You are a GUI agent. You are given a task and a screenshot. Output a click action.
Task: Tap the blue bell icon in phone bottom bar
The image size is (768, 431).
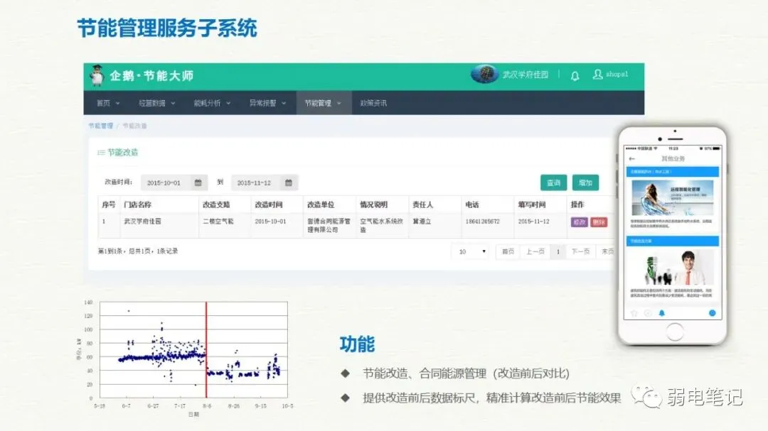662,313
